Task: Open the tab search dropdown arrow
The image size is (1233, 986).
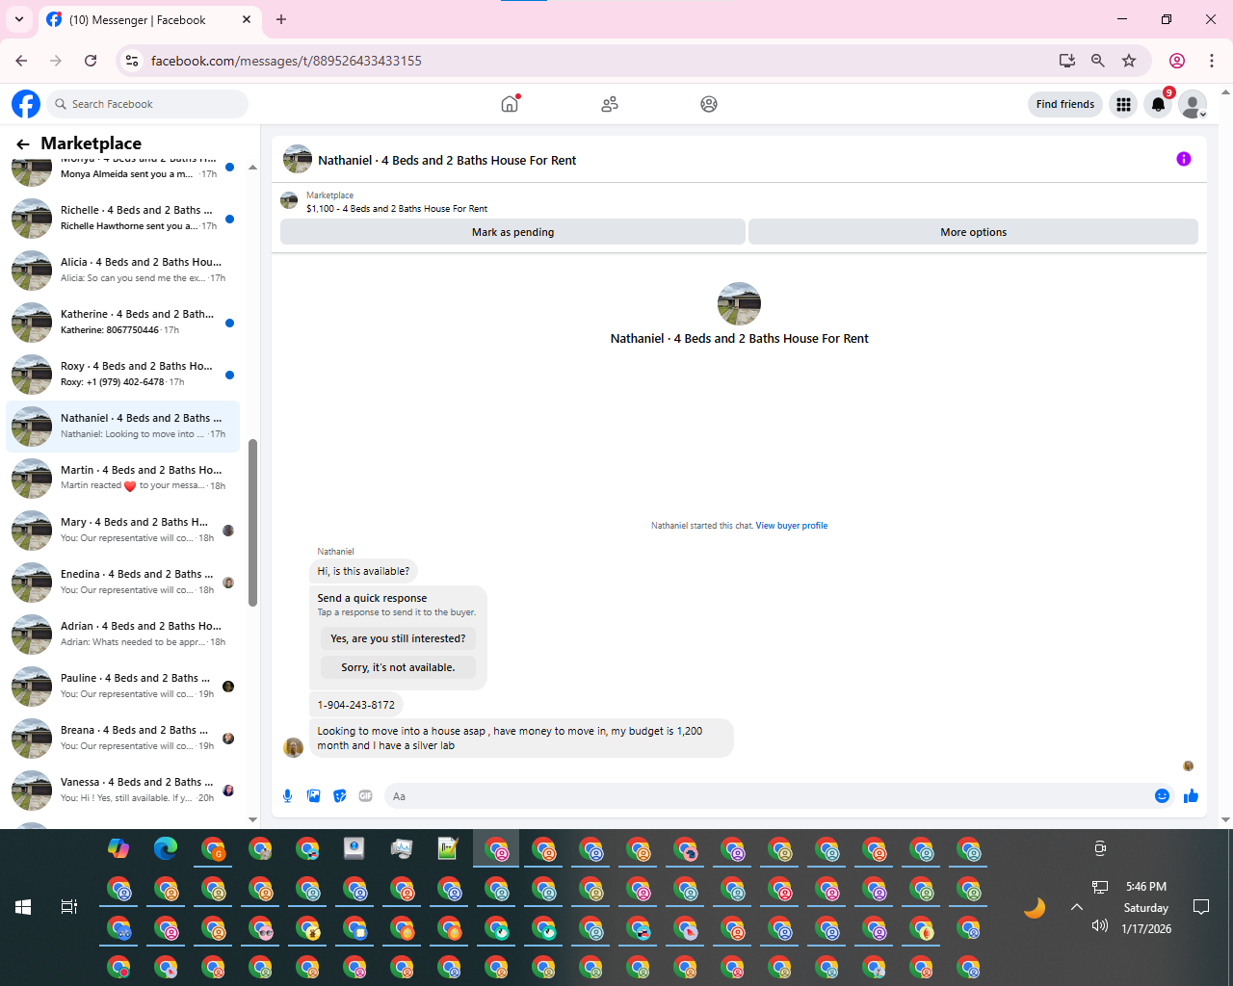Action: [19, 19]
